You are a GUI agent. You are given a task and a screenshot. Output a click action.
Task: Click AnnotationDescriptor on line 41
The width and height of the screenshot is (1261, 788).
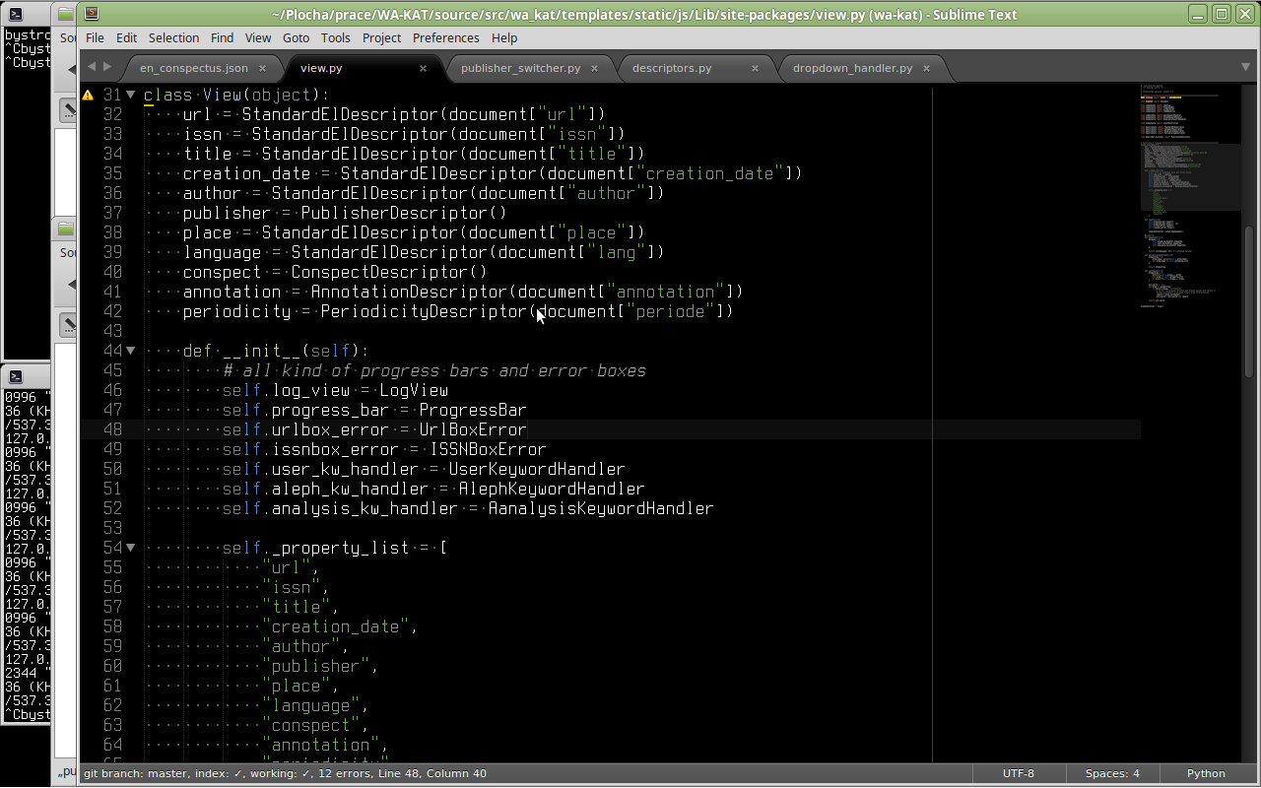409,292
